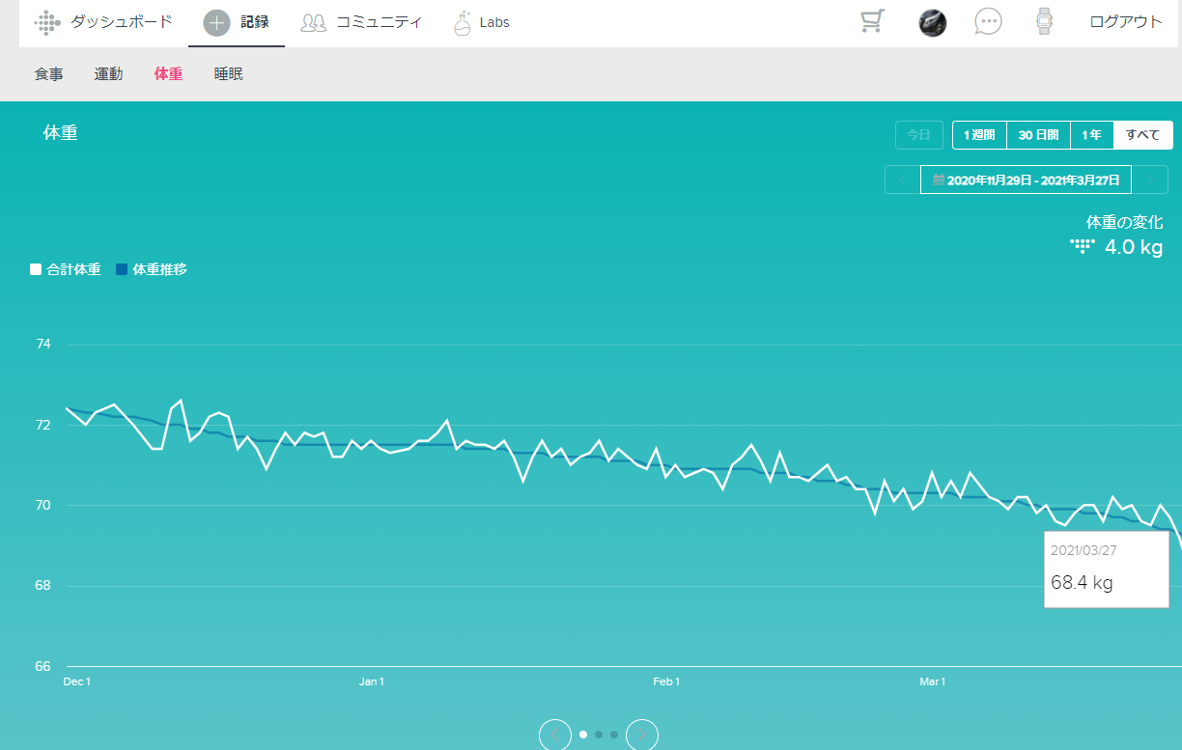Switch to the 睡眠 tab
This screenshot has height=750, width=1182.
tap(229, 74)
